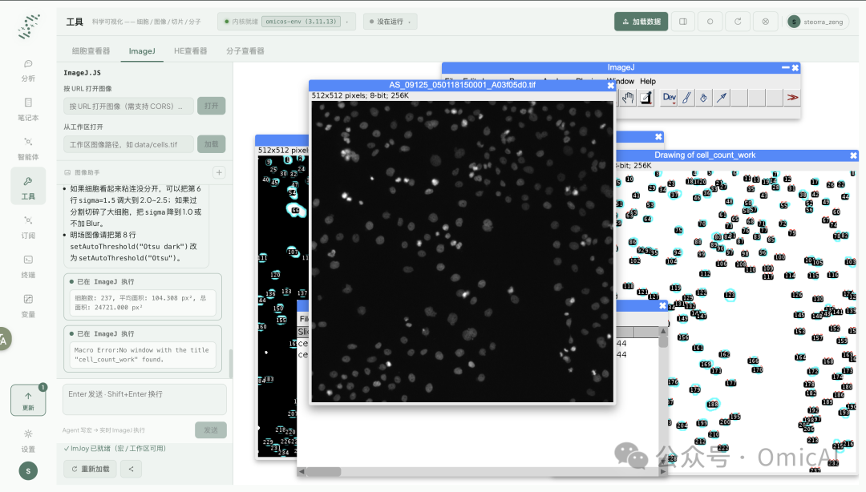866x492 pixels.
Task: Click the results table vertical scrollbar thumb
Action: click(663, 341)
